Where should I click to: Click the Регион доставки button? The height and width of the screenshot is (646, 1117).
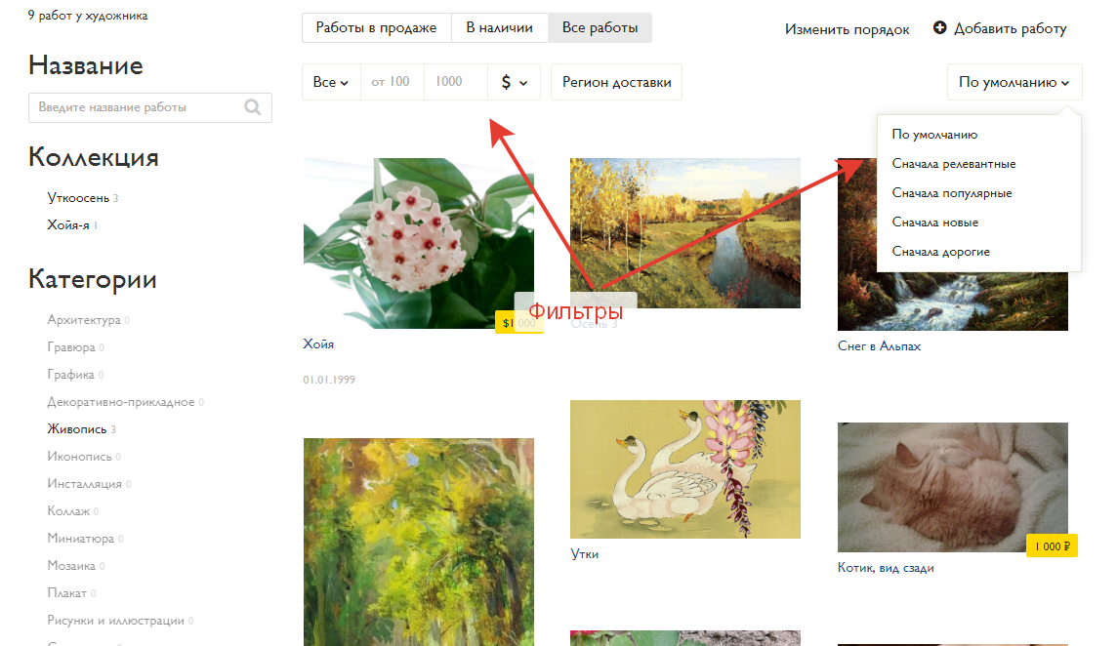(x=616, y=83)
